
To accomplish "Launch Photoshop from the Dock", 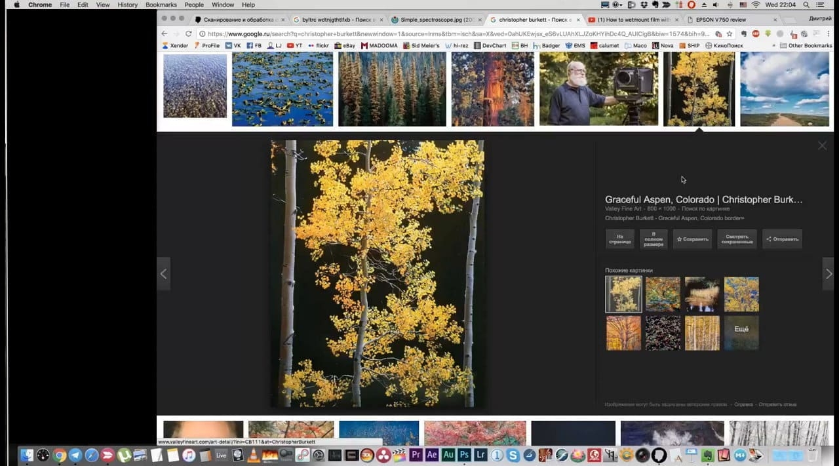I will tap(465, 454).
